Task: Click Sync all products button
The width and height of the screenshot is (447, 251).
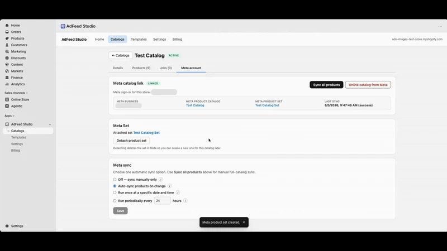Action: [326, 85]
